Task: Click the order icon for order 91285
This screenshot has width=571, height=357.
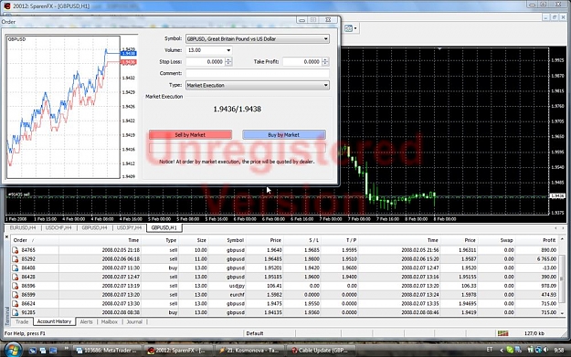Action: tap(16, 312)
